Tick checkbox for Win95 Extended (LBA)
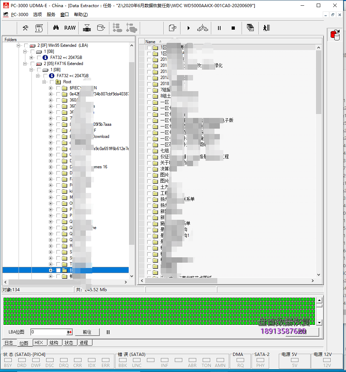This screenshot has width=346, height=372. (26, 45)
